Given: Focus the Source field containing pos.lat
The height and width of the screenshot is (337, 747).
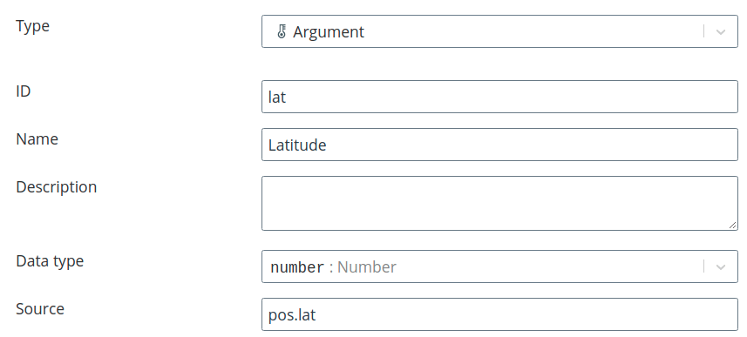Looking at the screenshot, I should click(499, 314).
